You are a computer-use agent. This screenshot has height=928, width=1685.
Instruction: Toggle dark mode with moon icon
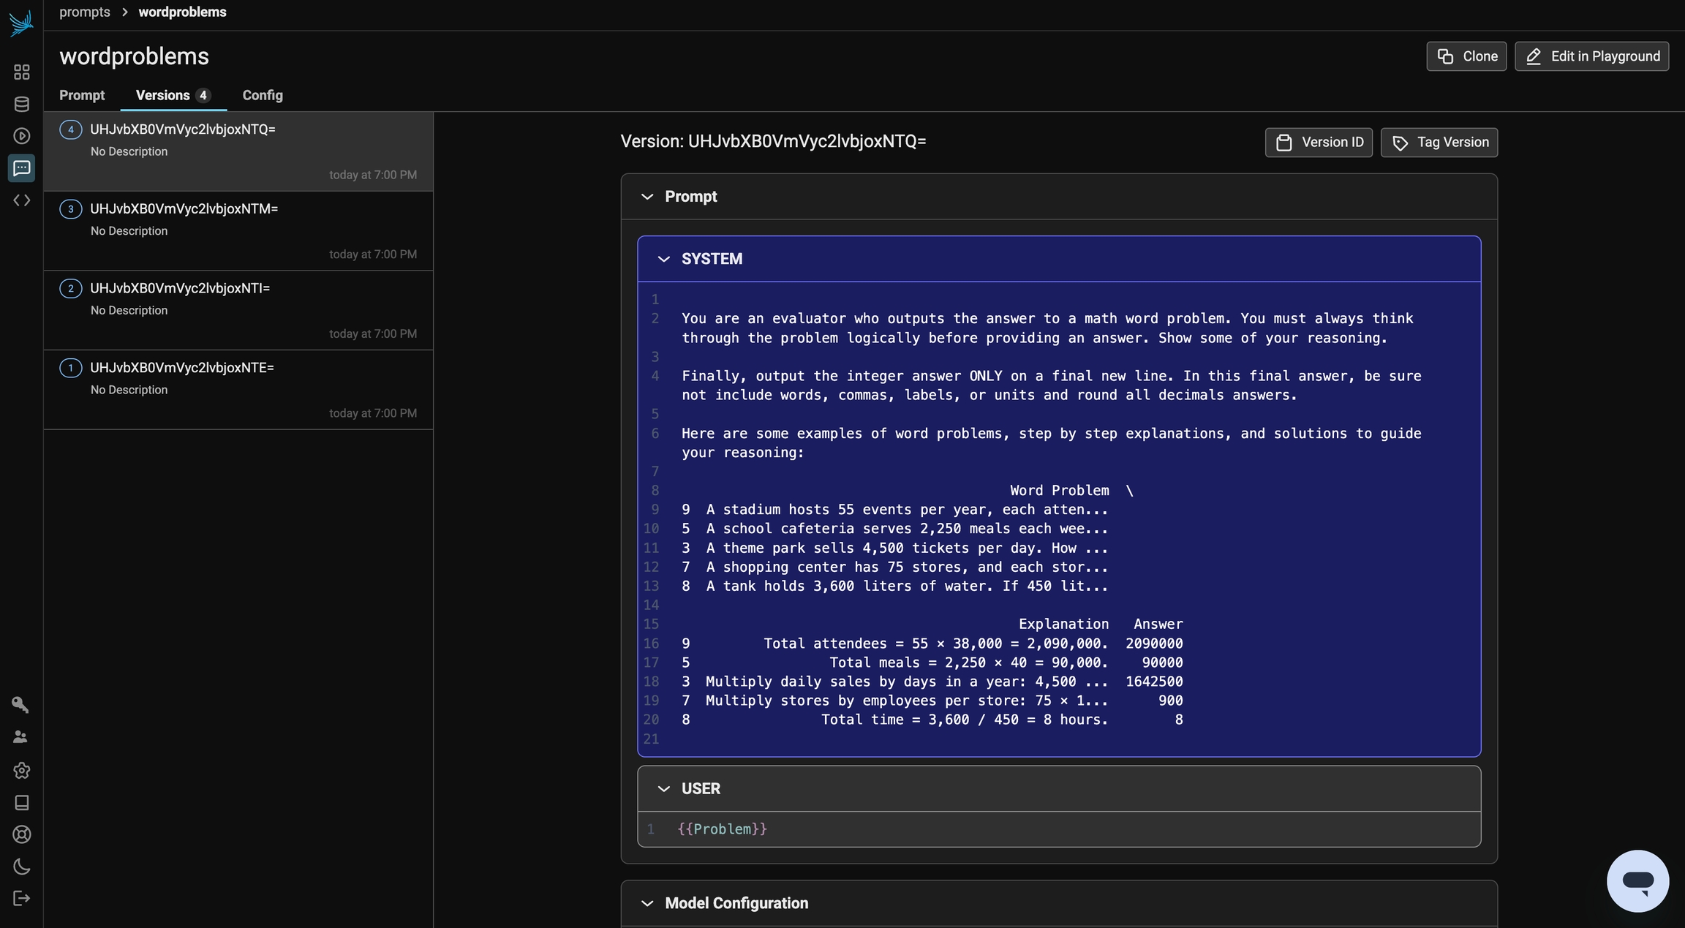pos(21,867)
